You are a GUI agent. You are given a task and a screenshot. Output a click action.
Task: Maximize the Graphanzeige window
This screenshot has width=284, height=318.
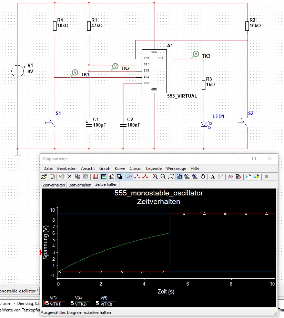tap(254, 158)
